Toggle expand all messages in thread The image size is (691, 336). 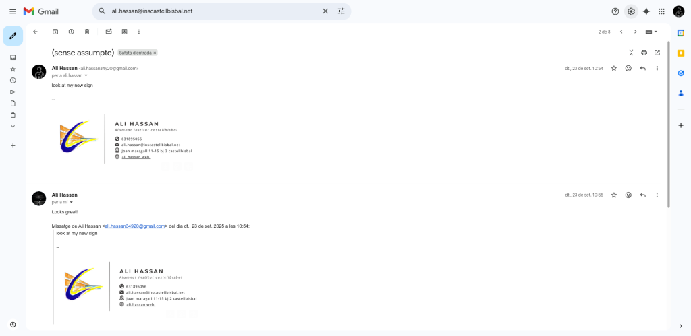(631, 53)
